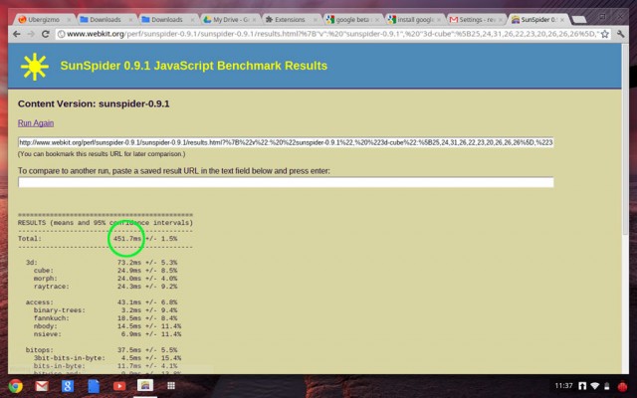Click the browser forward arrow
Viewport: 637px width, 398px height.
pos(32,33)
